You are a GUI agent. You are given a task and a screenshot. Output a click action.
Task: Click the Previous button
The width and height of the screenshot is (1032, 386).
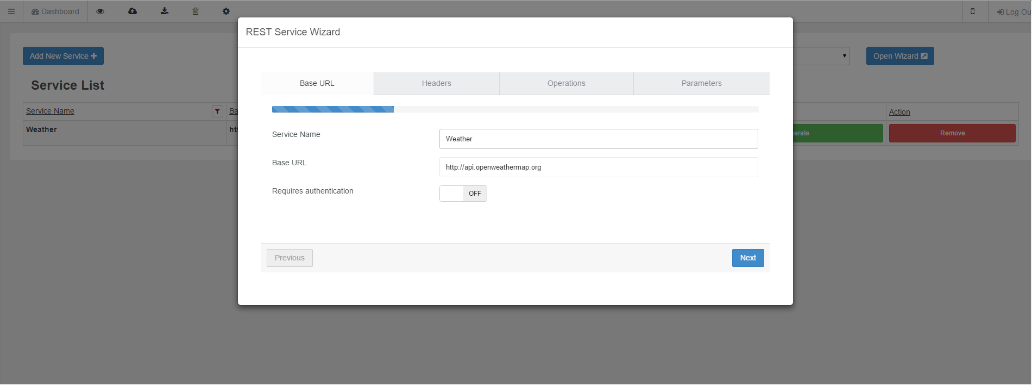[x=290, y=258]
